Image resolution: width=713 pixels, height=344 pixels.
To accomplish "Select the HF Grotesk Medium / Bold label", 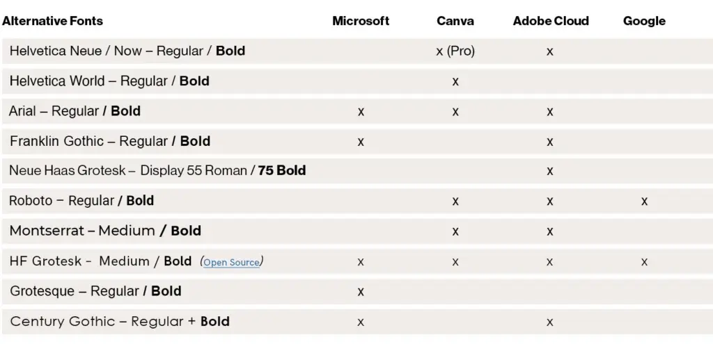I will click(x=100, y=261).
